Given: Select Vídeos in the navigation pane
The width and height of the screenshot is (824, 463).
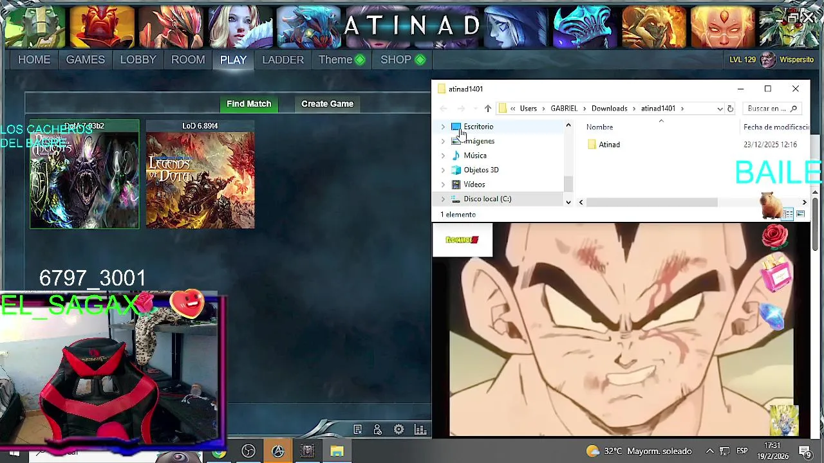Looking at the screenshot, I should click(x=474, y=185).
